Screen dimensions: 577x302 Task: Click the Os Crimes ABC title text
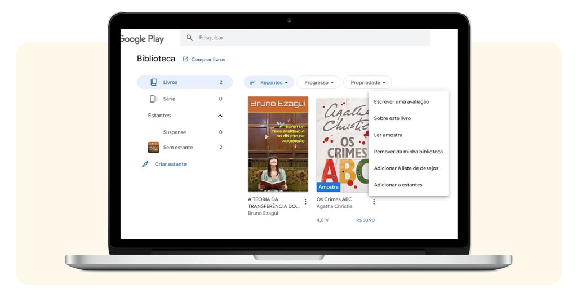(x=334, y=199)
